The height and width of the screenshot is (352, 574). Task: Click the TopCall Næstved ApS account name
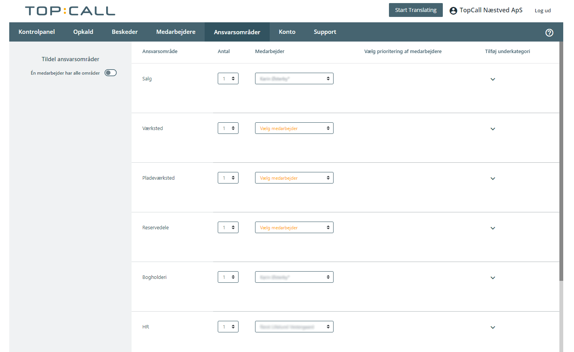pyautogui.click(x=491, y=10)
